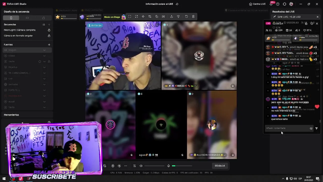The height and width of the screenshot is (182, 323).
Task: Open the notifications bell with 99+ badge
Action: [x=272, y=4]
